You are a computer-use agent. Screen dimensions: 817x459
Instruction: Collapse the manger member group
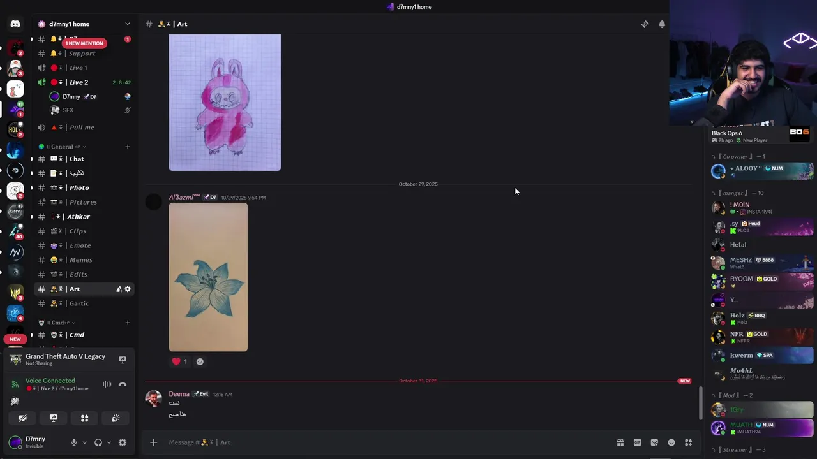click(738, 193)
